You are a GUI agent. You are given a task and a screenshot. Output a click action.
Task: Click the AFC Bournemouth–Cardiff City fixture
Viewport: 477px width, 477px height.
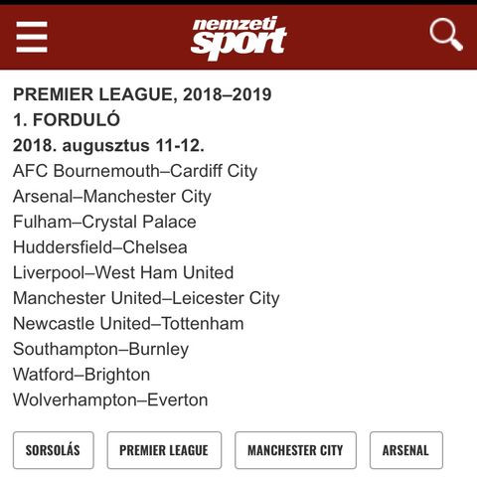pyautogui.click(x=135, y=171)
